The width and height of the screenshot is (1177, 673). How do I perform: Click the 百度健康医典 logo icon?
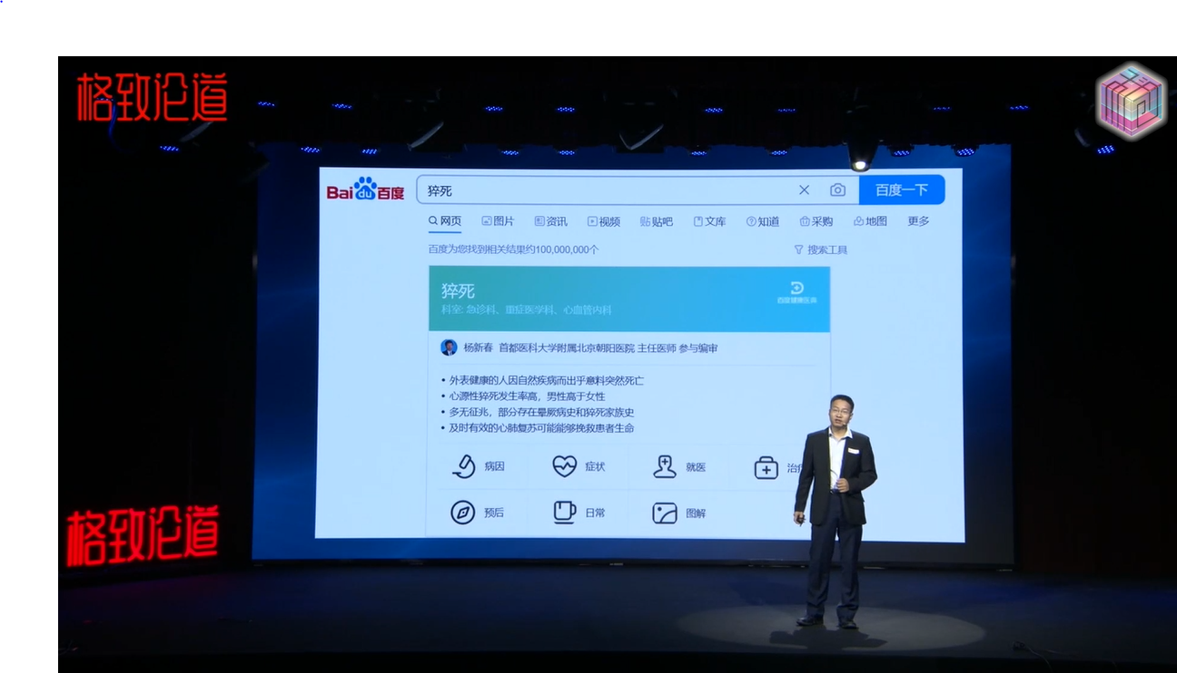click(796, 291)
